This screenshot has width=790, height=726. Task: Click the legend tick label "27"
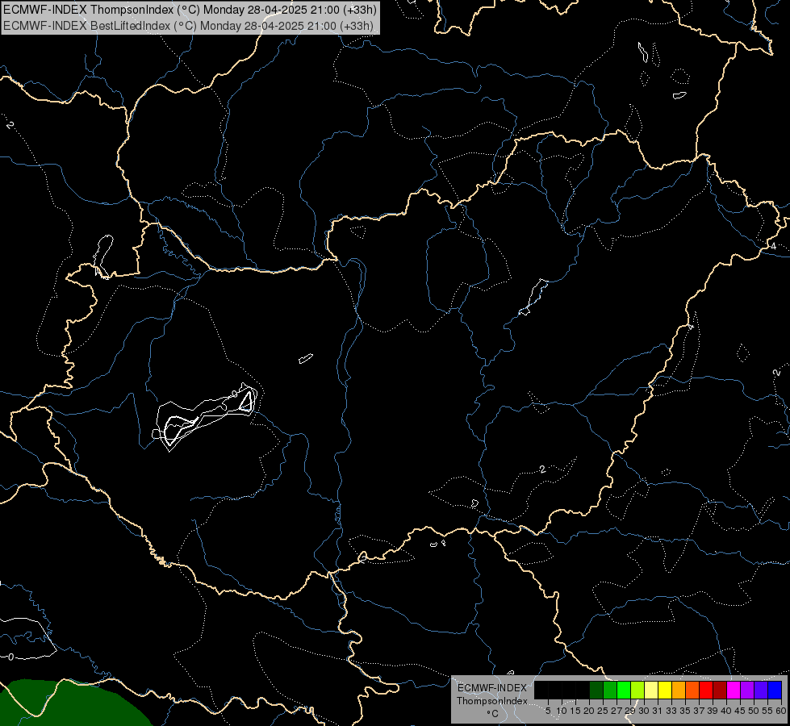[617, 711]
